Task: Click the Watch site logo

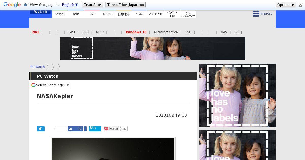Action: [40, 12]
